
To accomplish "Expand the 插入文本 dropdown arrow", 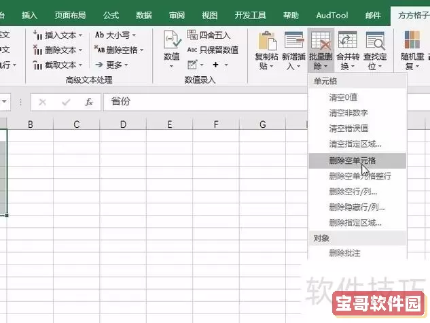I will [x=80, y=35].
